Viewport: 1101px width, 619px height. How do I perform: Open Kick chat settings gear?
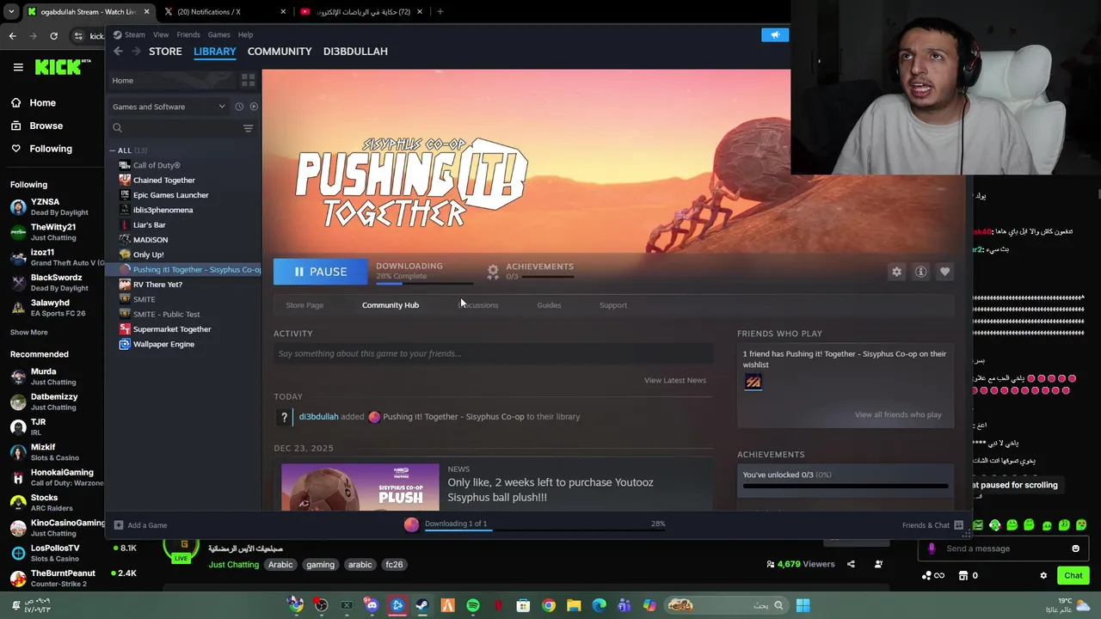(1043, 576)
